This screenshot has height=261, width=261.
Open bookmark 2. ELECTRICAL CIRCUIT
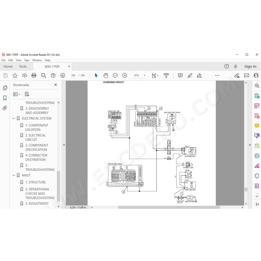(x=35, y=137)
